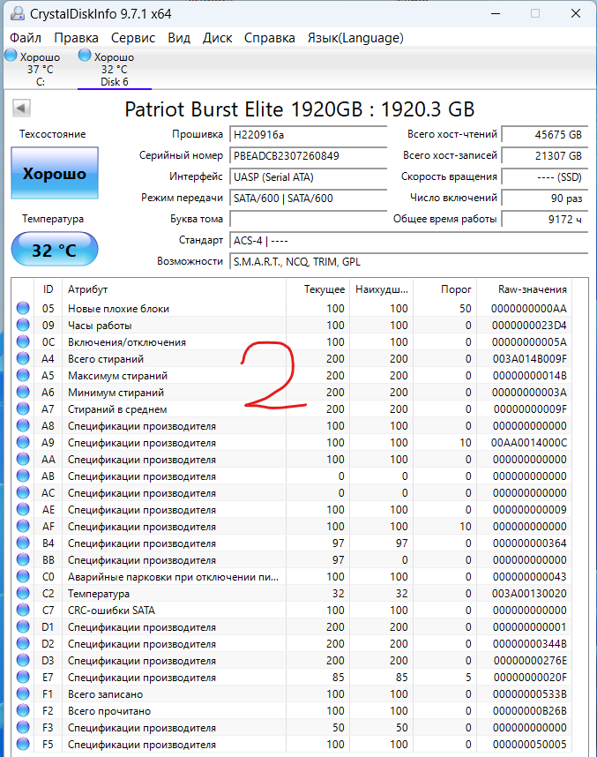Click status icon for attribute A9 row
The image size is (597, 757).
tap(23, 442)
